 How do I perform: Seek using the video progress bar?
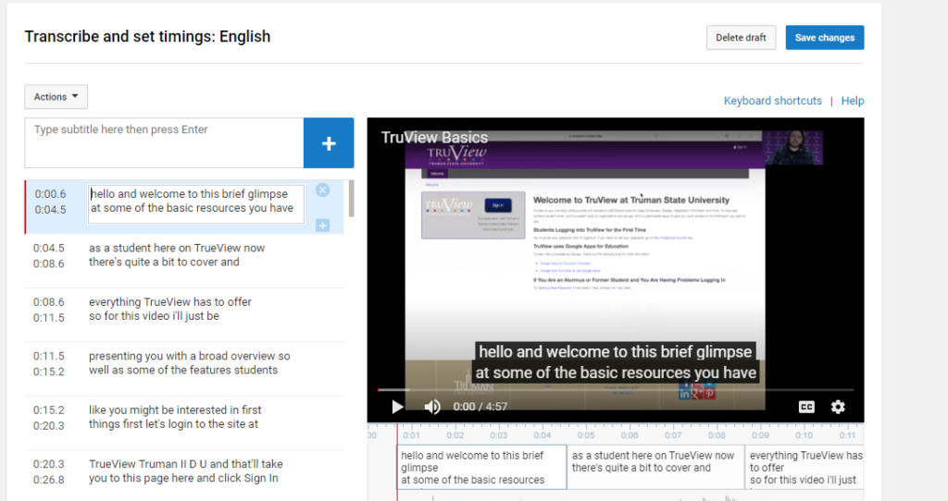pyautogui.click(x=616, y=390)
